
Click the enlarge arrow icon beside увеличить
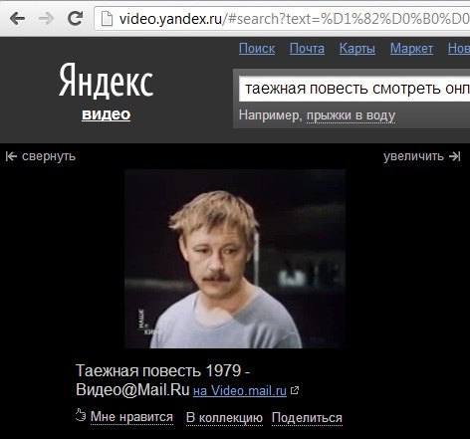455,156
